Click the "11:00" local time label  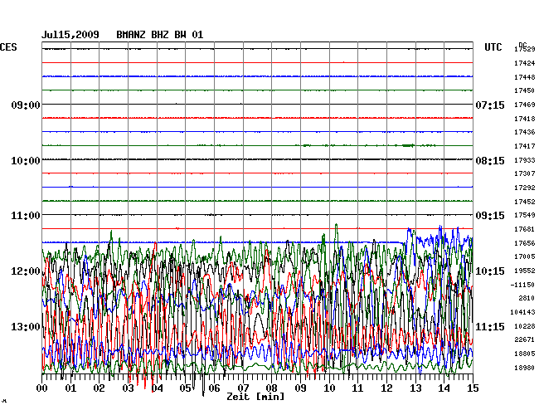point(26,216)
